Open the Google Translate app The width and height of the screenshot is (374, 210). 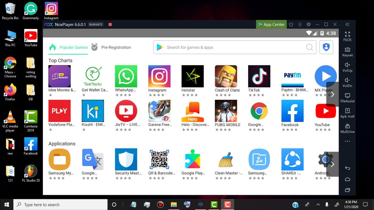coord(93,159)
